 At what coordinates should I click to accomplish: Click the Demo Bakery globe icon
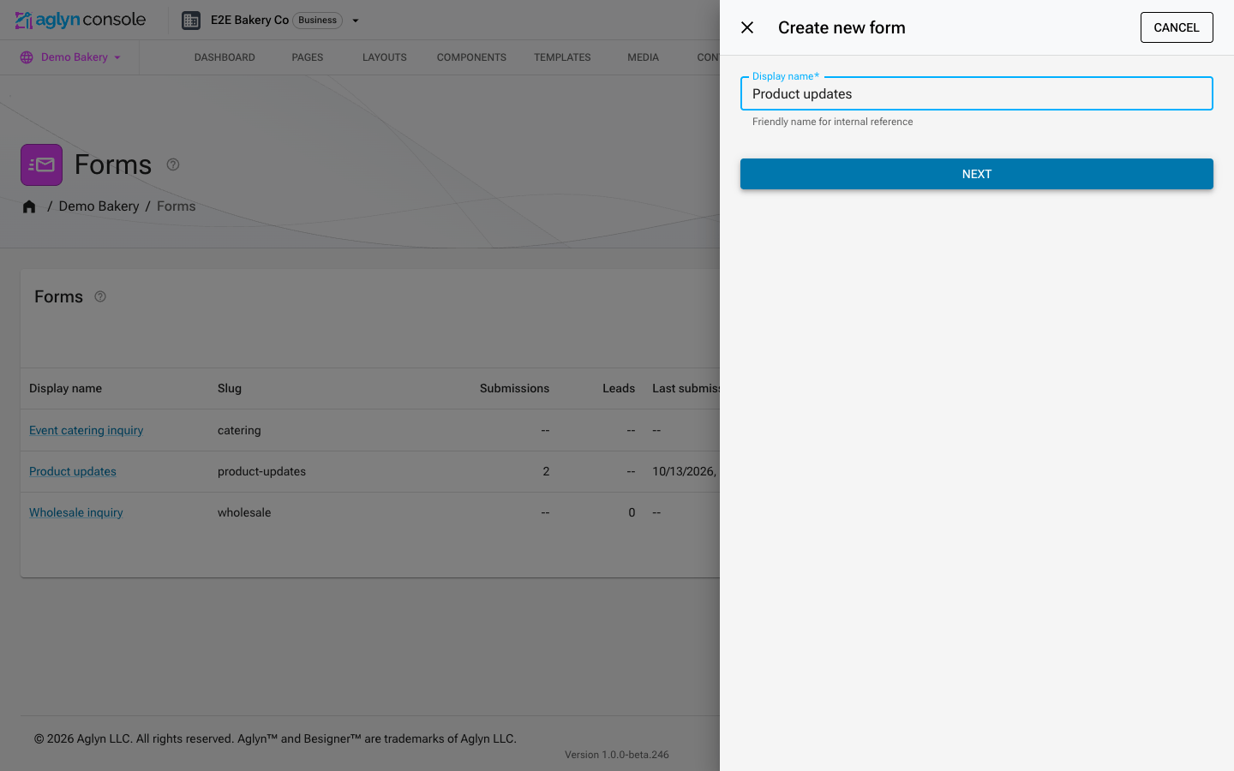click(27, 57)
